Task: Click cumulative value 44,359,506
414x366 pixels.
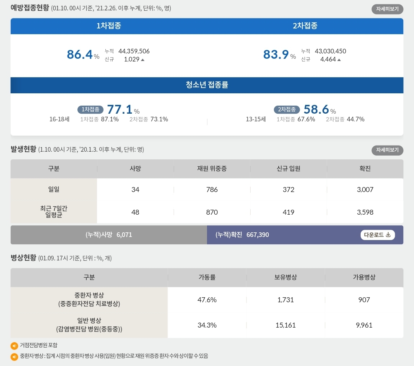Action: tap(134, 51)
